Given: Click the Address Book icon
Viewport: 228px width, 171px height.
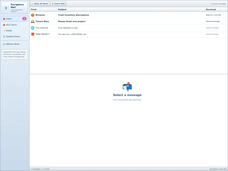Looking at the screenshot, I should click(4, 44).
